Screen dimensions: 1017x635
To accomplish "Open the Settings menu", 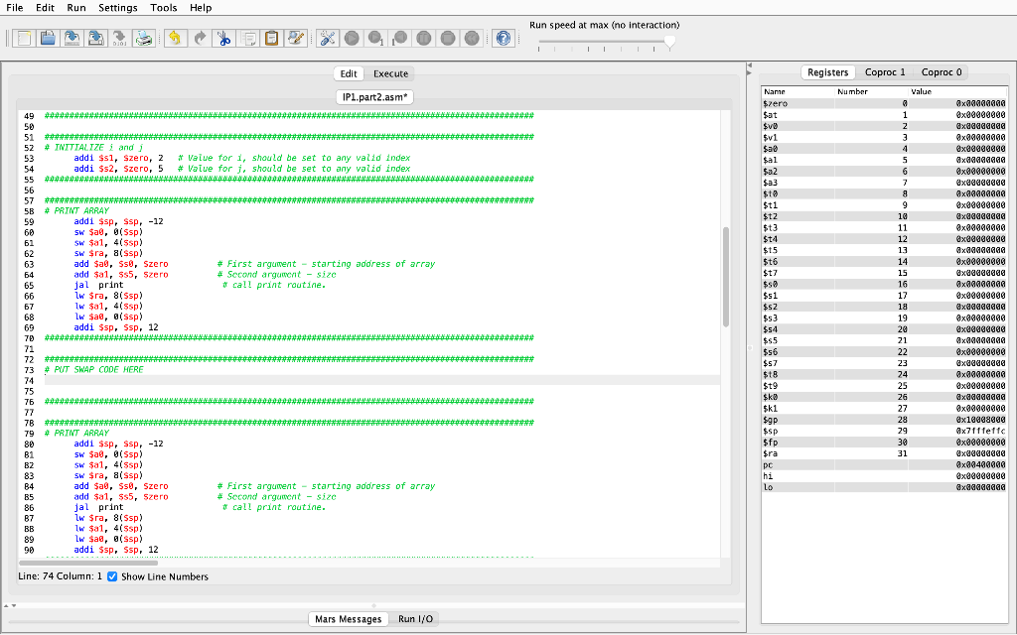I will tap(117, 8).
